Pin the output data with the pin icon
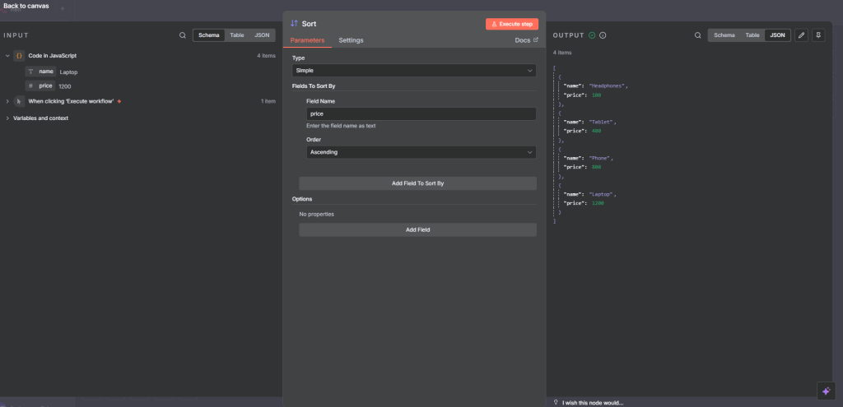The height and width of the screenshot is (407, 843). pos(818,35)
